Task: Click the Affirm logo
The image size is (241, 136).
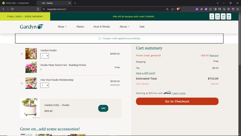Action: click(x=167, y=93)
